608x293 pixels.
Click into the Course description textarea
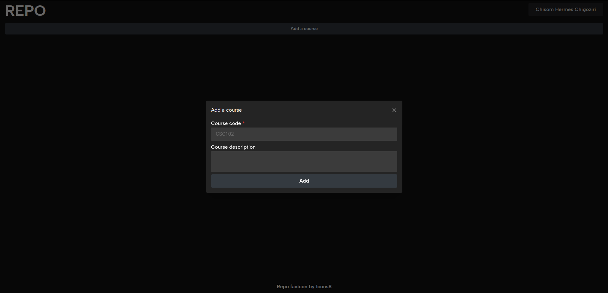(304, 161)
